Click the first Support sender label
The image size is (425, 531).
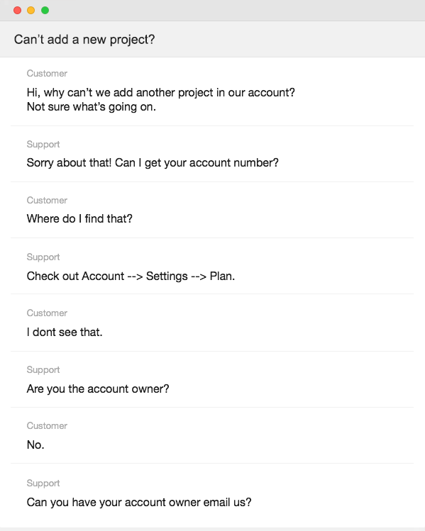pos(43,144)
